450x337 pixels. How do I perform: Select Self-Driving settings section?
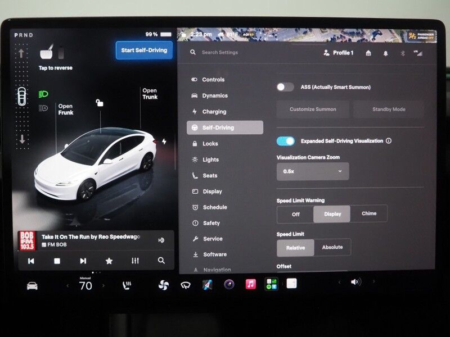click(x=225, y=127)
